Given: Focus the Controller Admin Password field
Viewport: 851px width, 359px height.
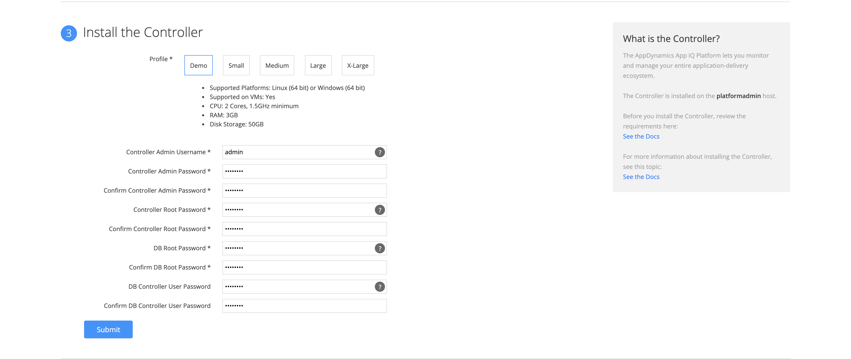Looking at the screenshot, I should (x=304, y=171).
